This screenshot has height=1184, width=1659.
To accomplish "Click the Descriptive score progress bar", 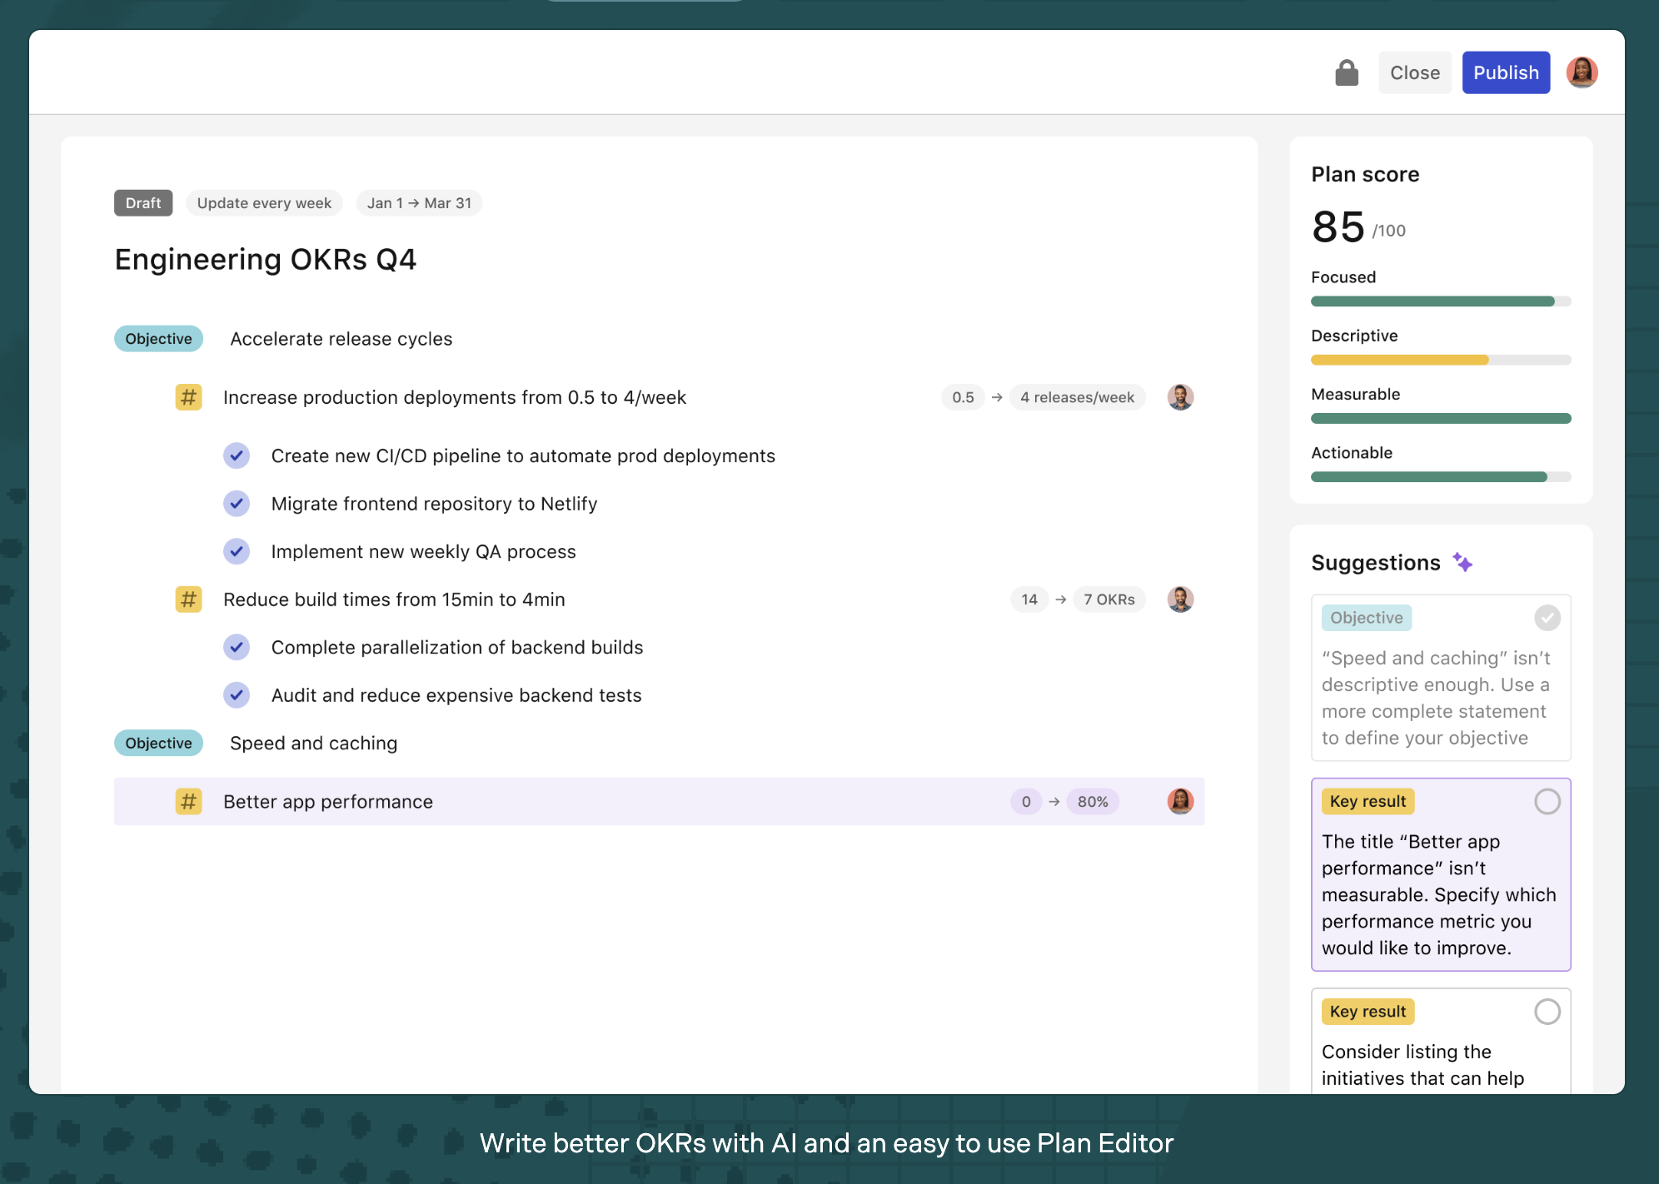I will (1440, 361).
